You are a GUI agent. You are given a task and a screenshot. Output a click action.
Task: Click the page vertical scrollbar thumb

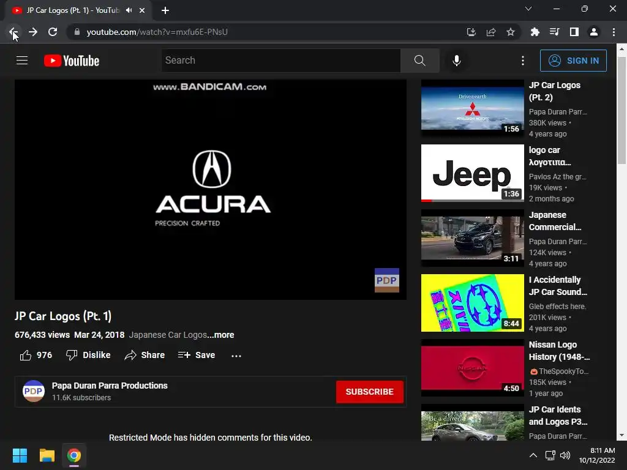tap(621, 110)
